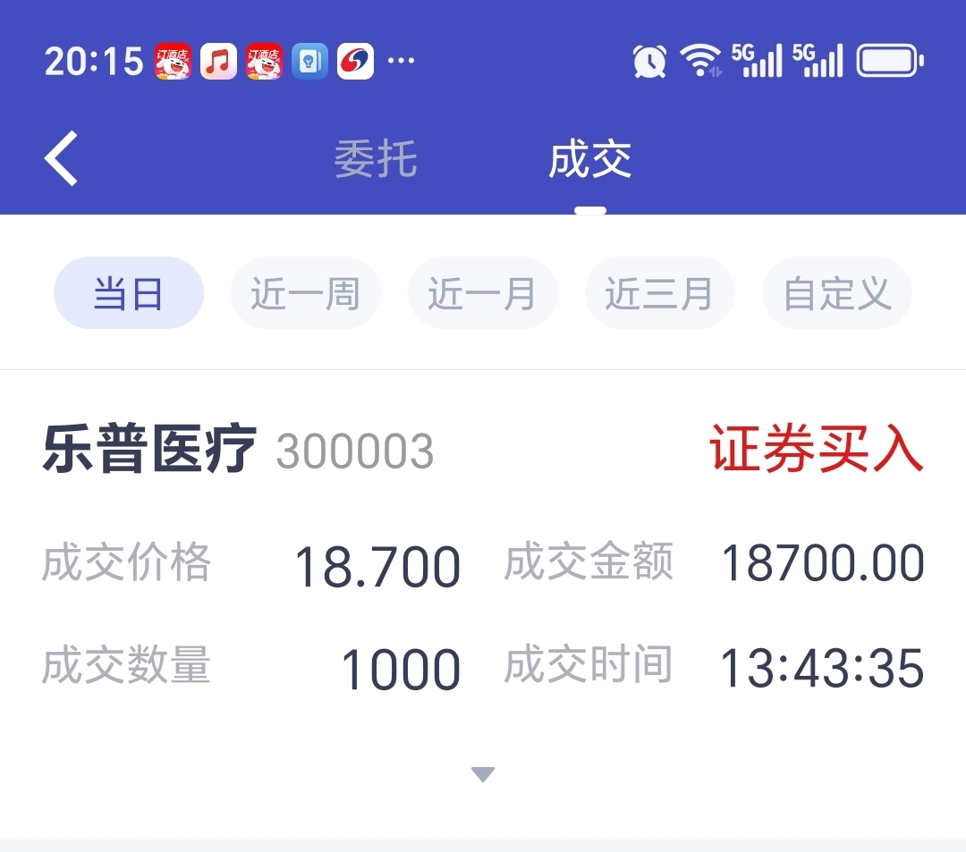Tap the 成交价格 label
Screen dimensions: 966x852
click(x=126, y=561)
